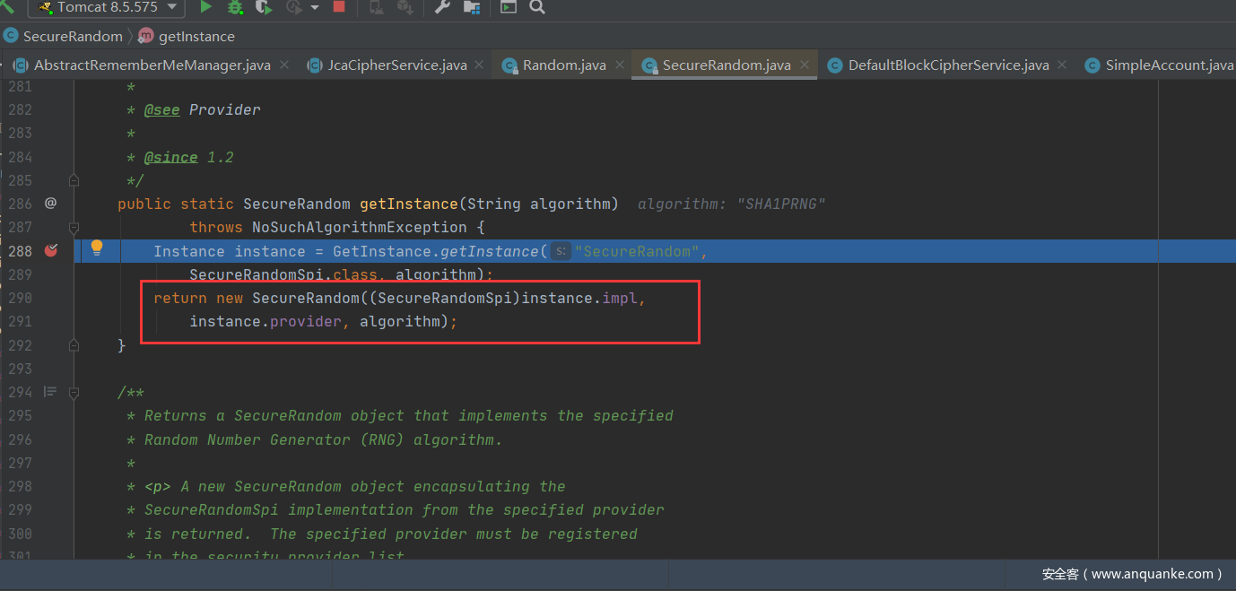Collapse the Javadoc comment fold at line 294

[x=74, y=393]
